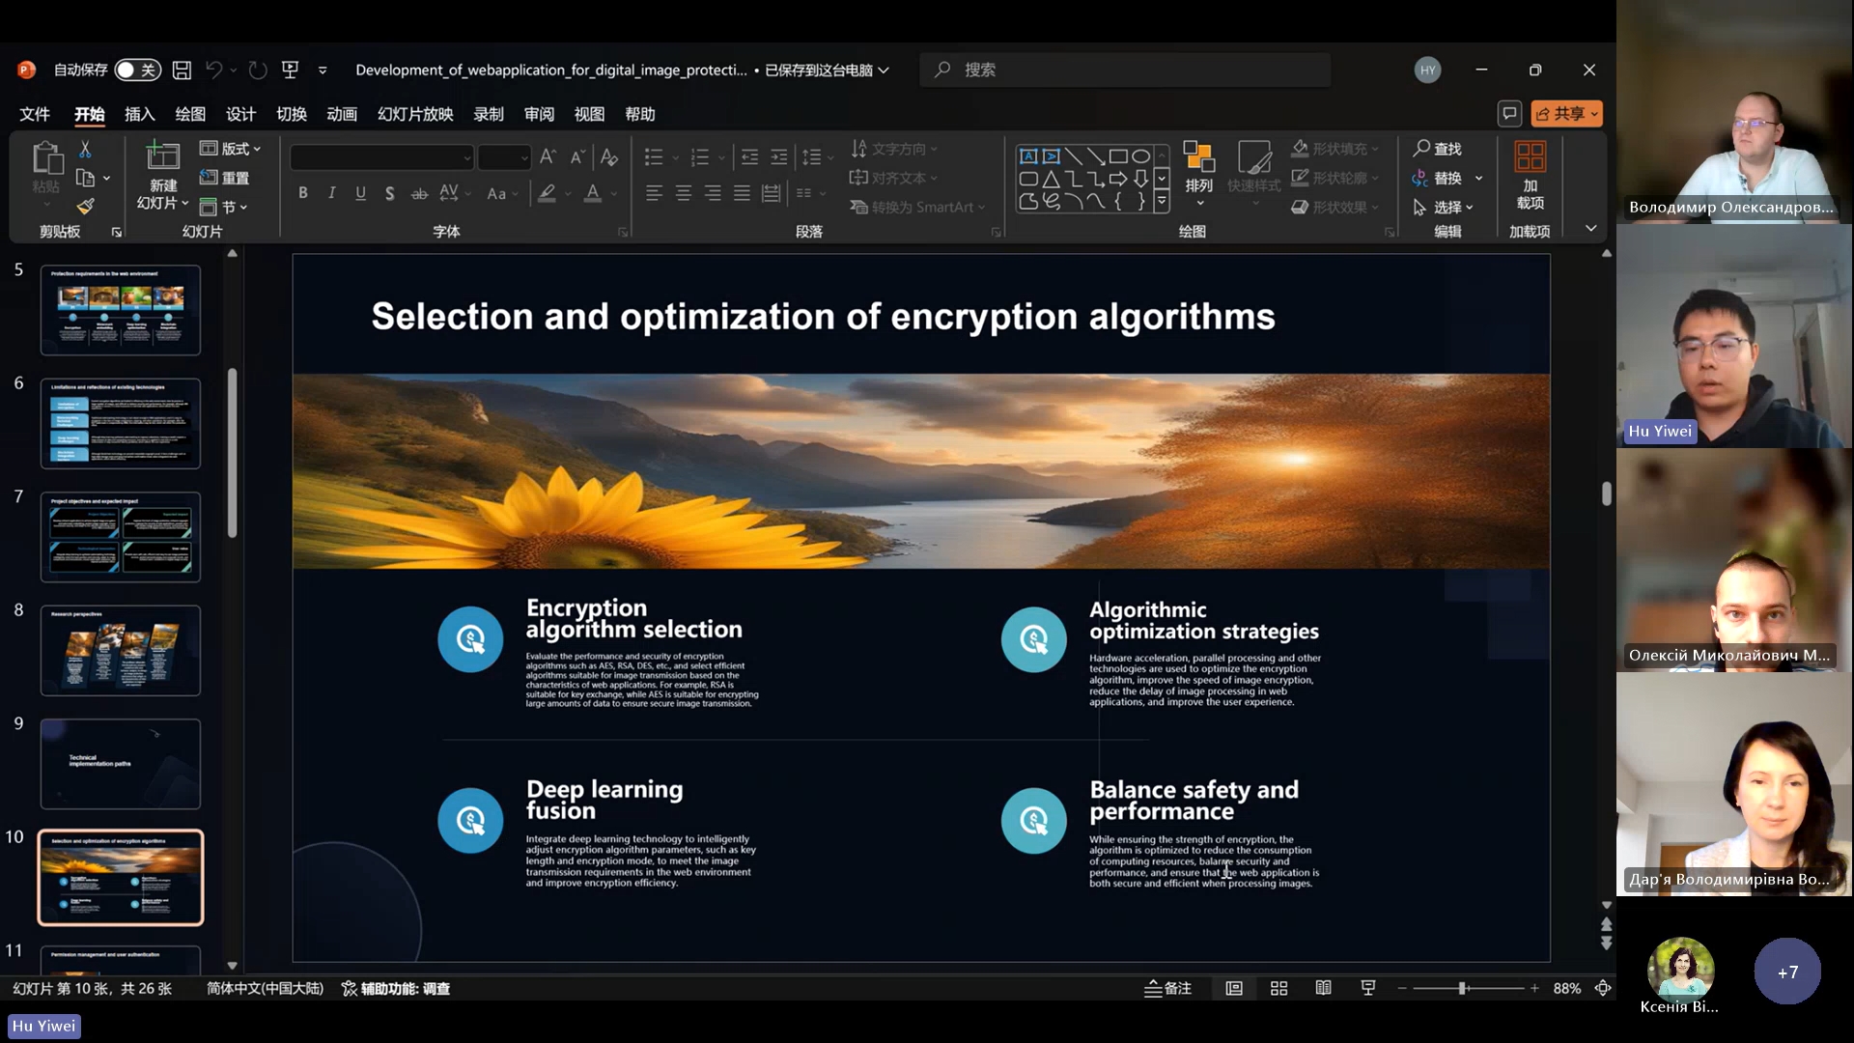Toggle bold text formatting
This screenshot has width=1854, height=1043.
pos(303,193)
